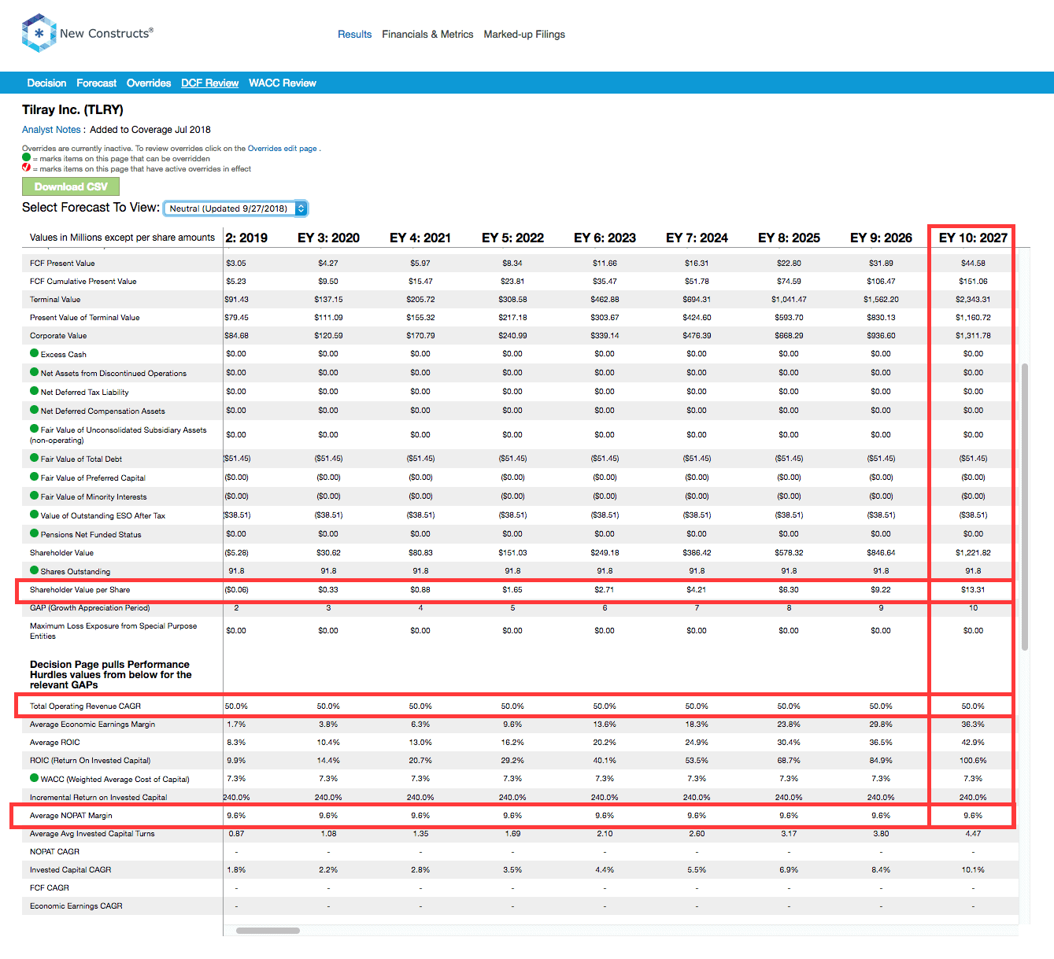The image size is (1054, 959).
Task: Go to the Forecast page
Action: 96,83
